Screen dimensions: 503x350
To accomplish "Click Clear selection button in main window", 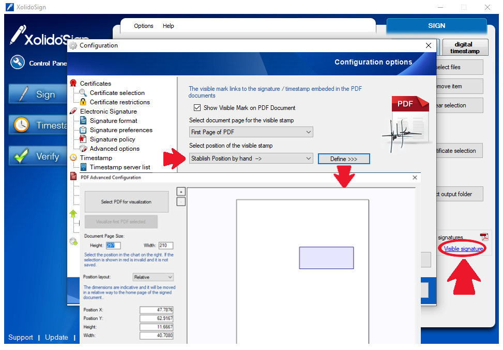I will (460, 105).
